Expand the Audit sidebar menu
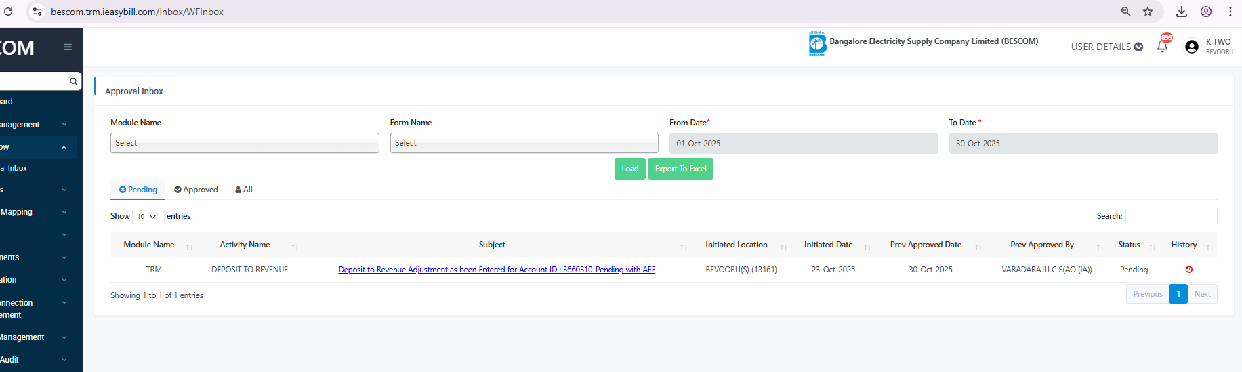Viewport: 1242px width, 372px height. [x=38, y=360]
